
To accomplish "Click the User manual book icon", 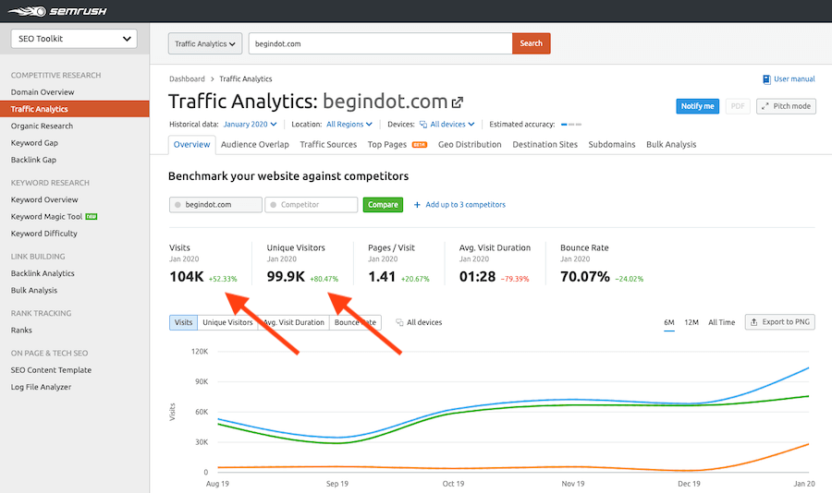I will point(766,79).
